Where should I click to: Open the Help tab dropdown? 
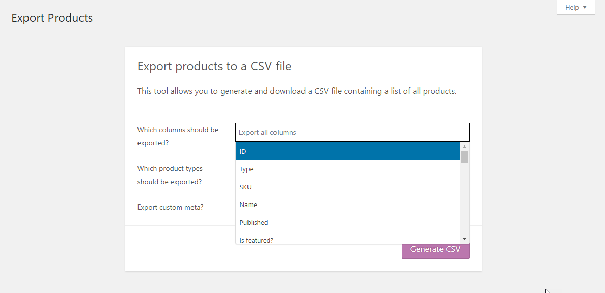click(575, 7)
